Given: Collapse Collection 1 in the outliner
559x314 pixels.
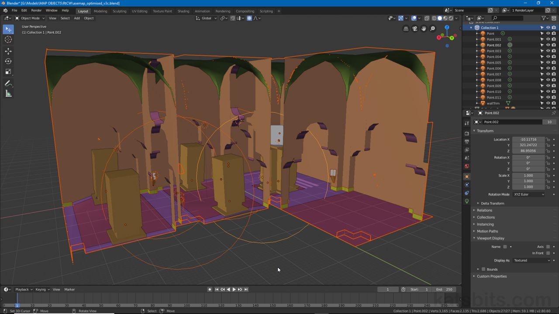Looking at the screenshot, I should [471, 27].
